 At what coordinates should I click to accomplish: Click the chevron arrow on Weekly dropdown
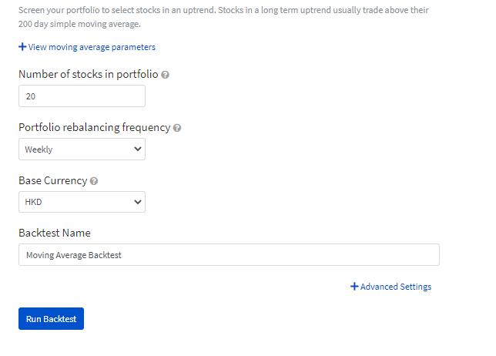(138, 149)
